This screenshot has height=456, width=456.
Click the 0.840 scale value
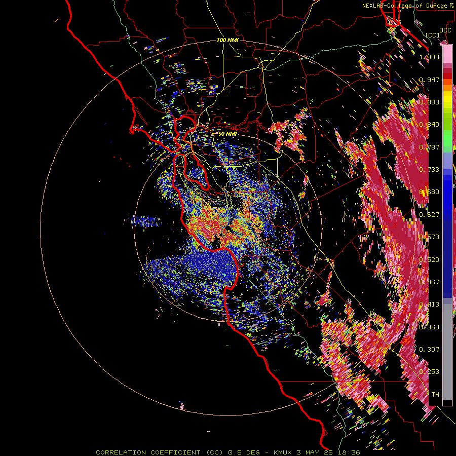click(x=429, y=125)
